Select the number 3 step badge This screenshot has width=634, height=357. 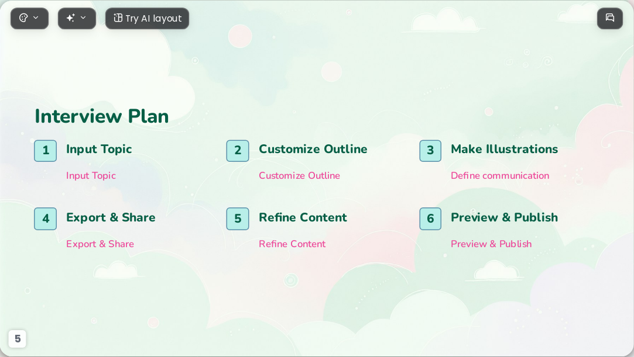(430, 151)
